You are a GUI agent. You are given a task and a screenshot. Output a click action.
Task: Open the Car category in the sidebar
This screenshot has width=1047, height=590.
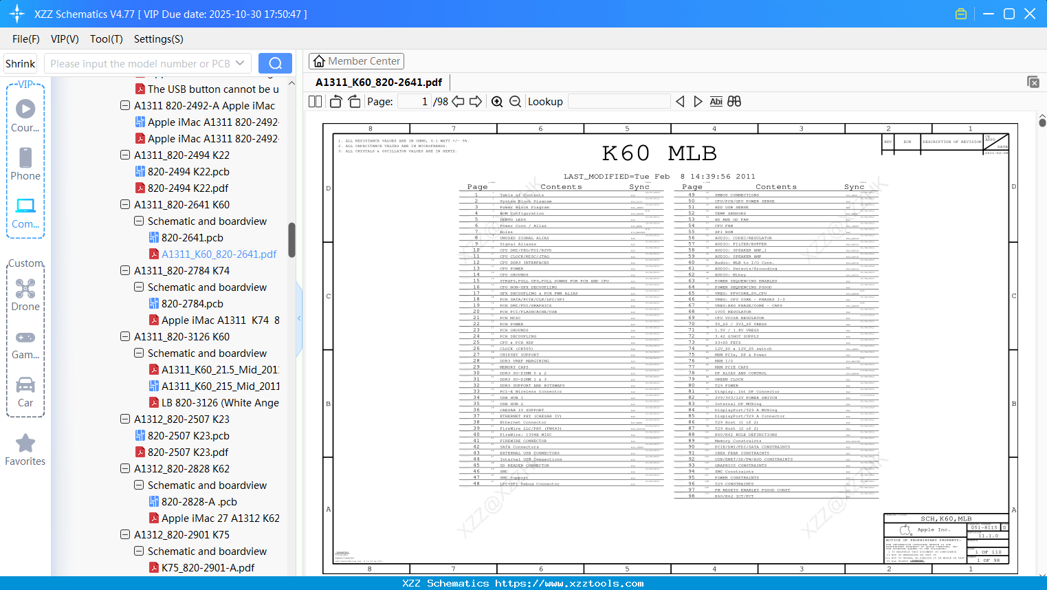click(x=25, y=392)
